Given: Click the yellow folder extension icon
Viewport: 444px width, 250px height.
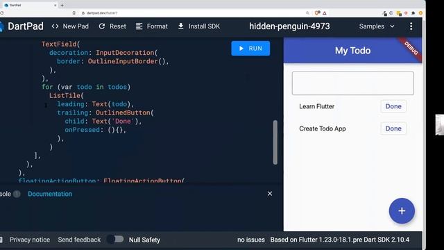Looking at the screenshot, I should click(x=399, y=13).
